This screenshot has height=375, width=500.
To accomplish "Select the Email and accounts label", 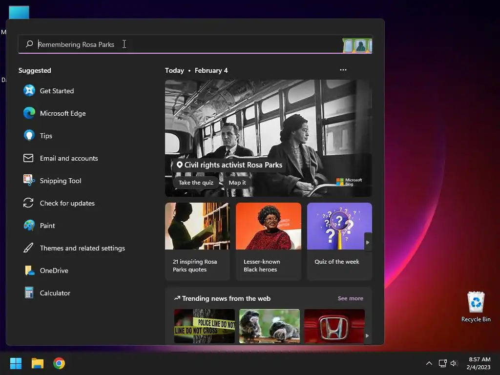I will pyautogui.click(x=69, y=158).
